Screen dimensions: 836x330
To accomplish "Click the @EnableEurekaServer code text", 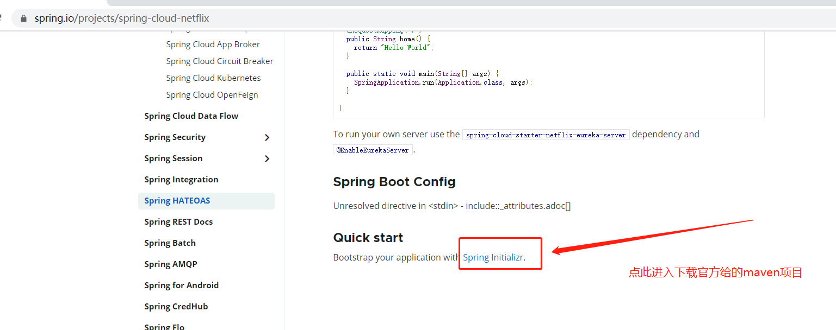I will tap(373, 150).
